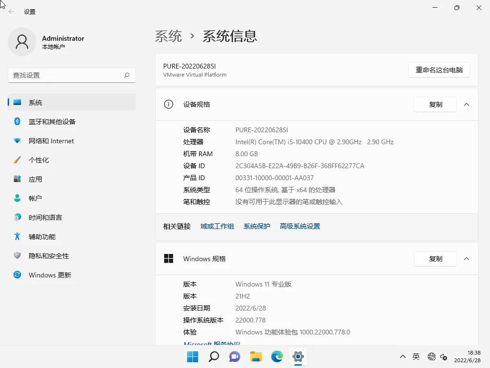490x368 pixels.
Task: Expand hidden icons in the system tray
Action: [x=403, y=356]
